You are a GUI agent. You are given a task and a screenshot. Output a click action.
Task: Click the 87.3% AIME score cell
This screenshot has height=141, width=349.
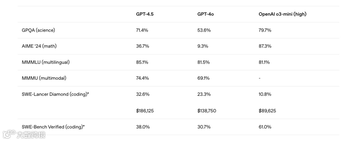pyautogui.click(x=265, y=46)
